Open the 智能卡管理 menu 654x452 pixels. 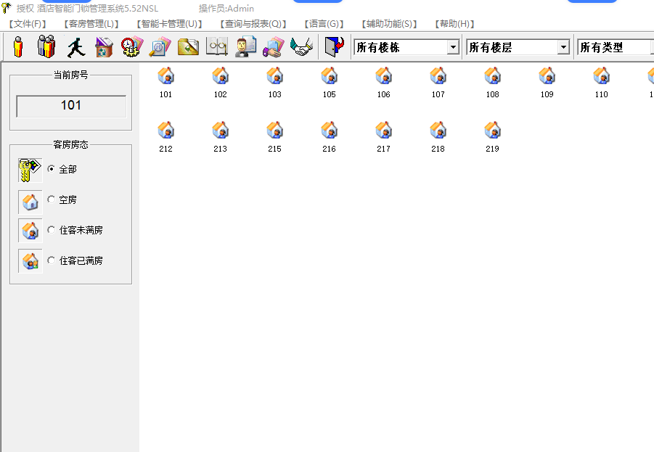click(x=166, y=23)
